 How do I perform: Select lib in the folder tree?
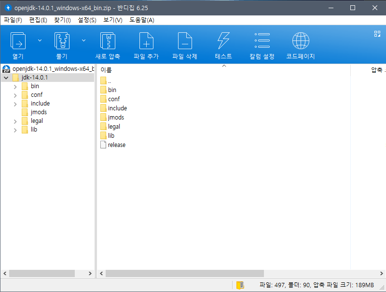(x=34, y=130)
